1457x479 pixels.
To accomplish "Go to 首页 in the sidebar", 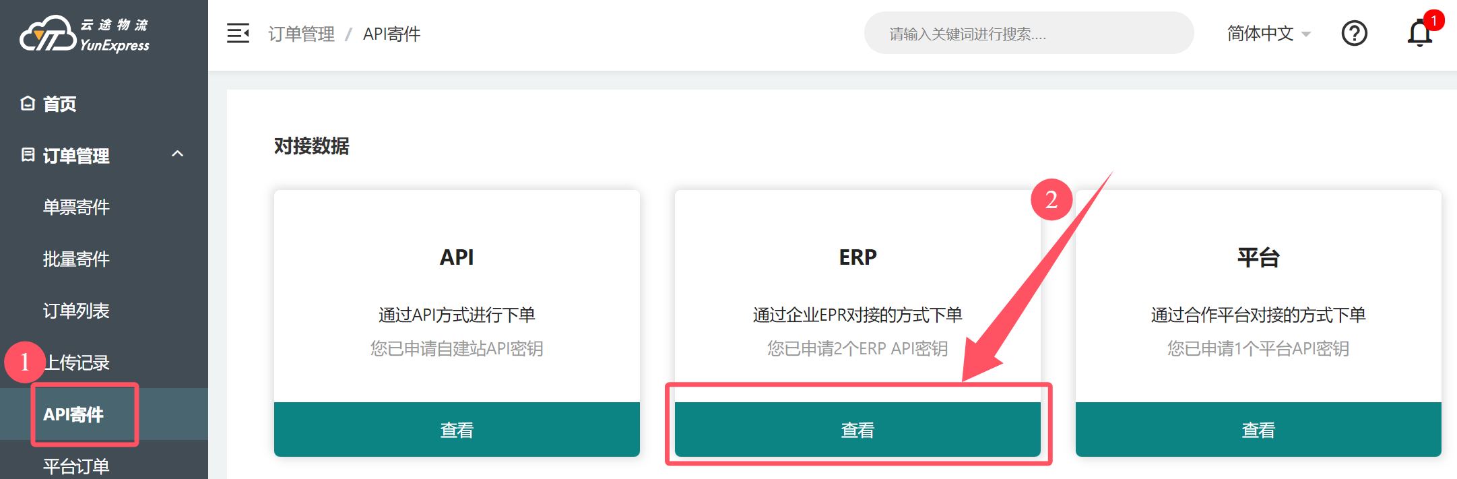I will tap(60, 104).
